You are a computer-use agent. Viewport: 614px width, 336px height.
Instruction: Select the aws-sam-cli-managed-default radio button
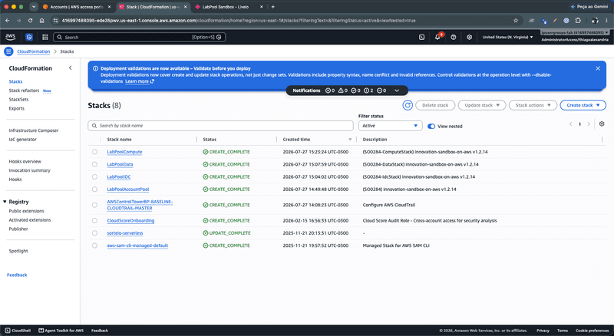pyautogui.click(x=94, y=245)
